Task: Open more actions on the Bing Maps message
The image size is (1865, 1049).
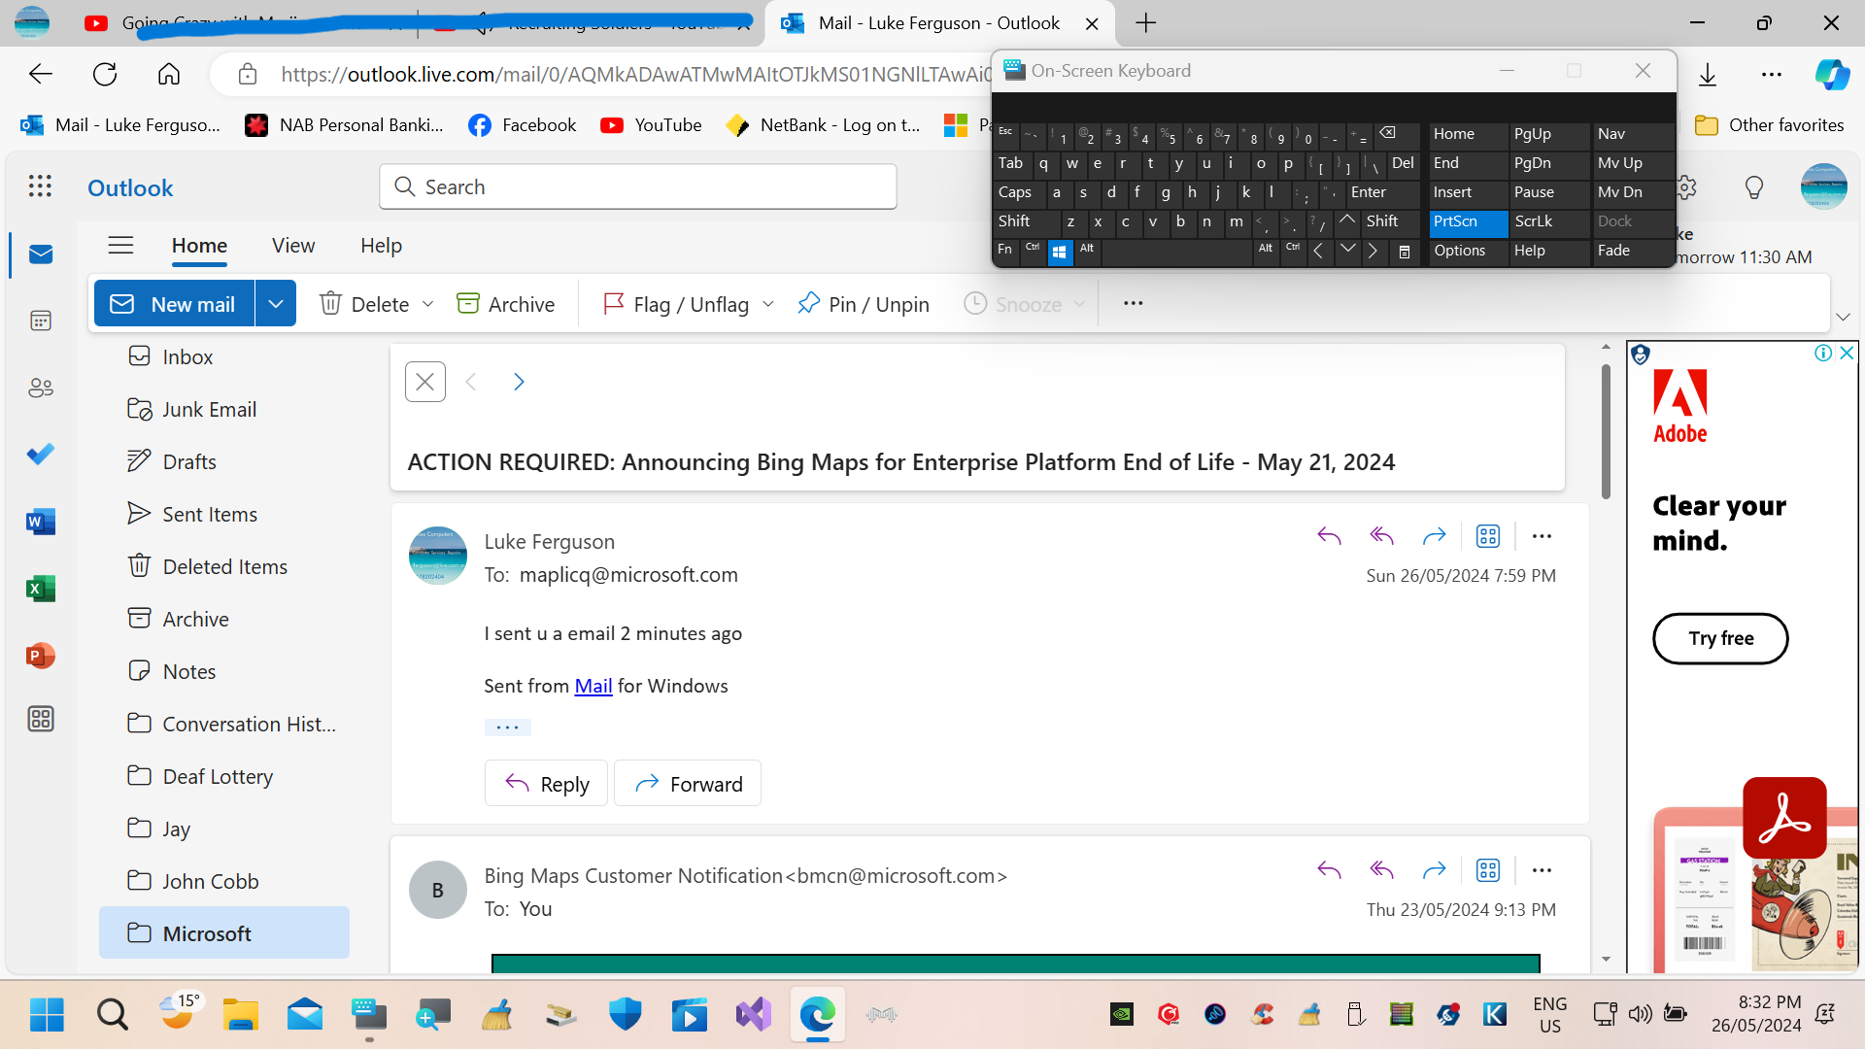Action: pyautogui.click(x=1542, y=870)
